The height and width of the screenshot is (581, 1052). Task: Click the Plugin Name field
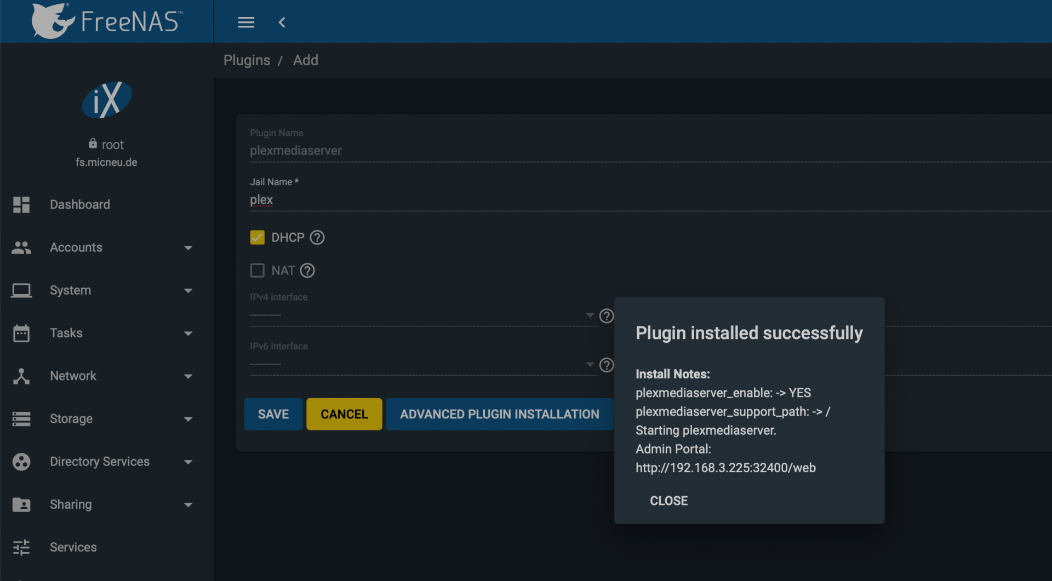click(x=651, y=151)
